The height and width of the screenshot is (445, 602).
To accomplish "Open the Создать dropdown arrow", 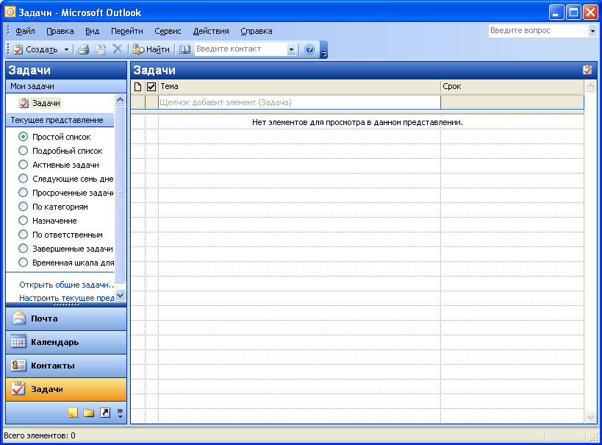I will pos(66,49).
